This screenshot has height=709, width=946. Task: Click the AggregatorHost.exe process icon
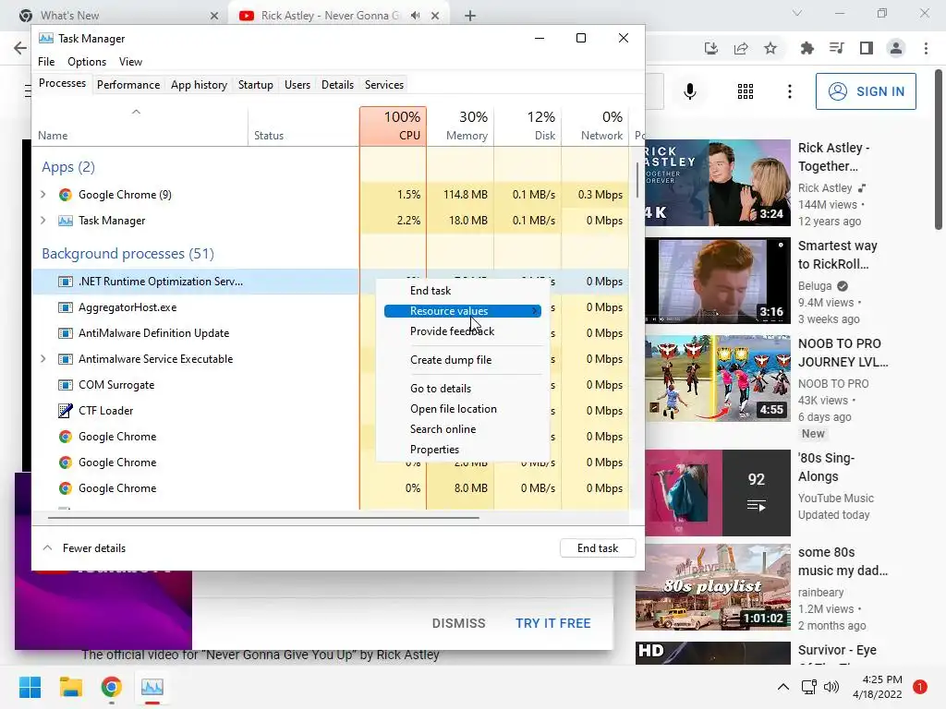point(66,307)
